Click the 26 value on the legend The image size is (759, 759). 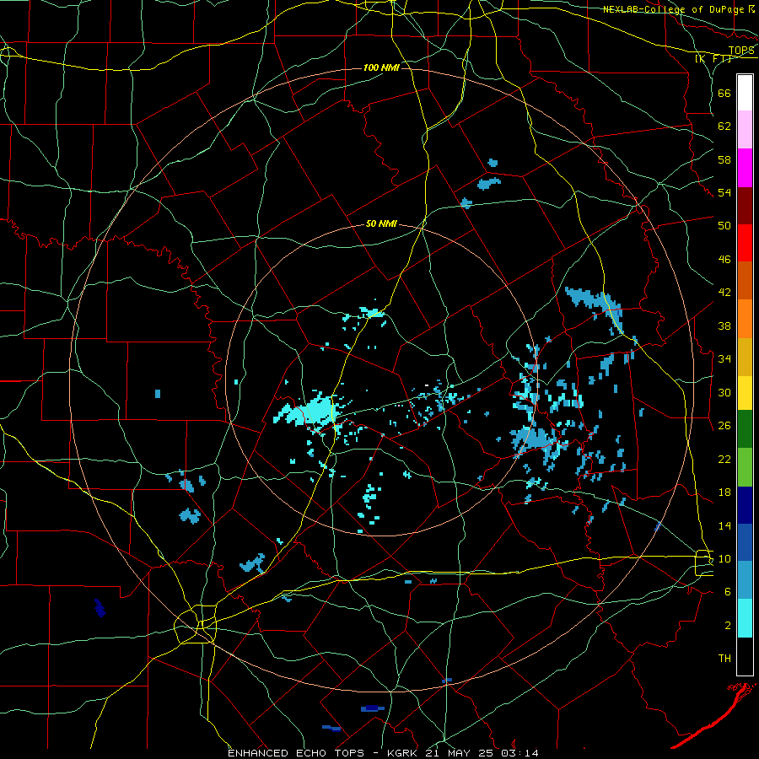[x=724, y=426]
